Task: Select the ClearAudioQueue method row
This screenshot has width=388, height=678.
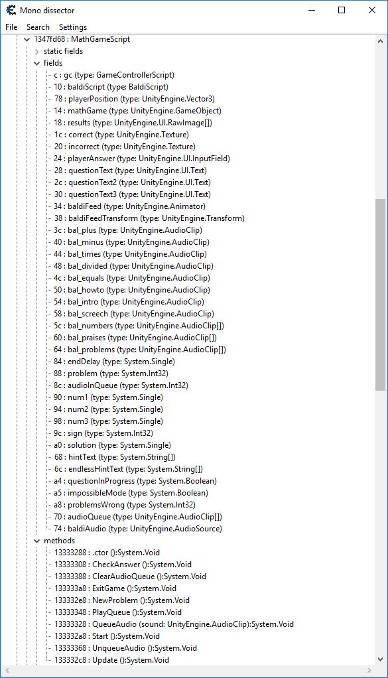Action: [131, 576]
